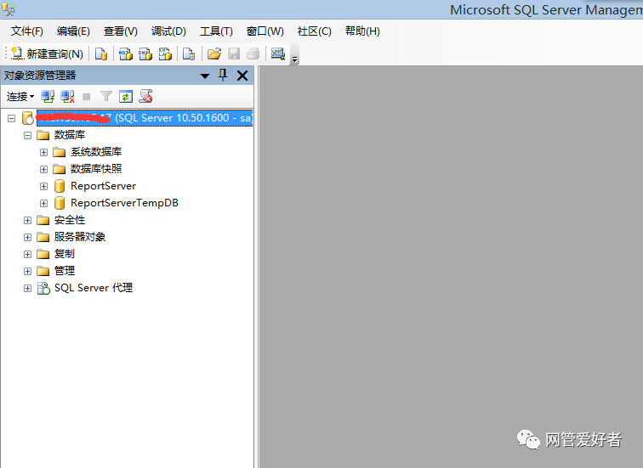Viewport: 643px width, 468px height.
Task: Expand the 复制 folder
Action: click(x=27, y=254)
